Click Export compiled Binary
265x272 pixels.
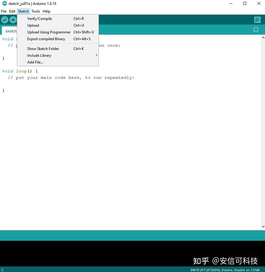(x=46, y=39)
